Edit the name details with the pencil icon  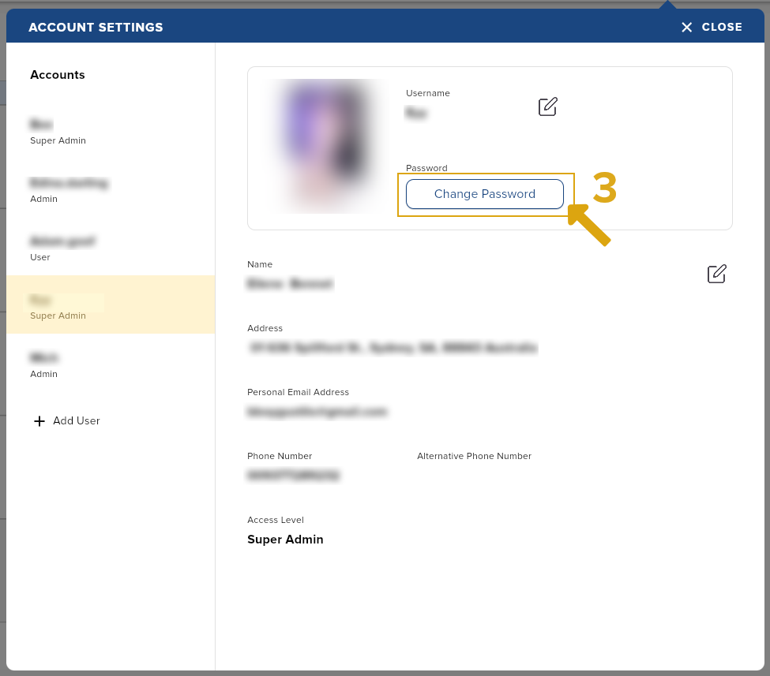[716, 274]
